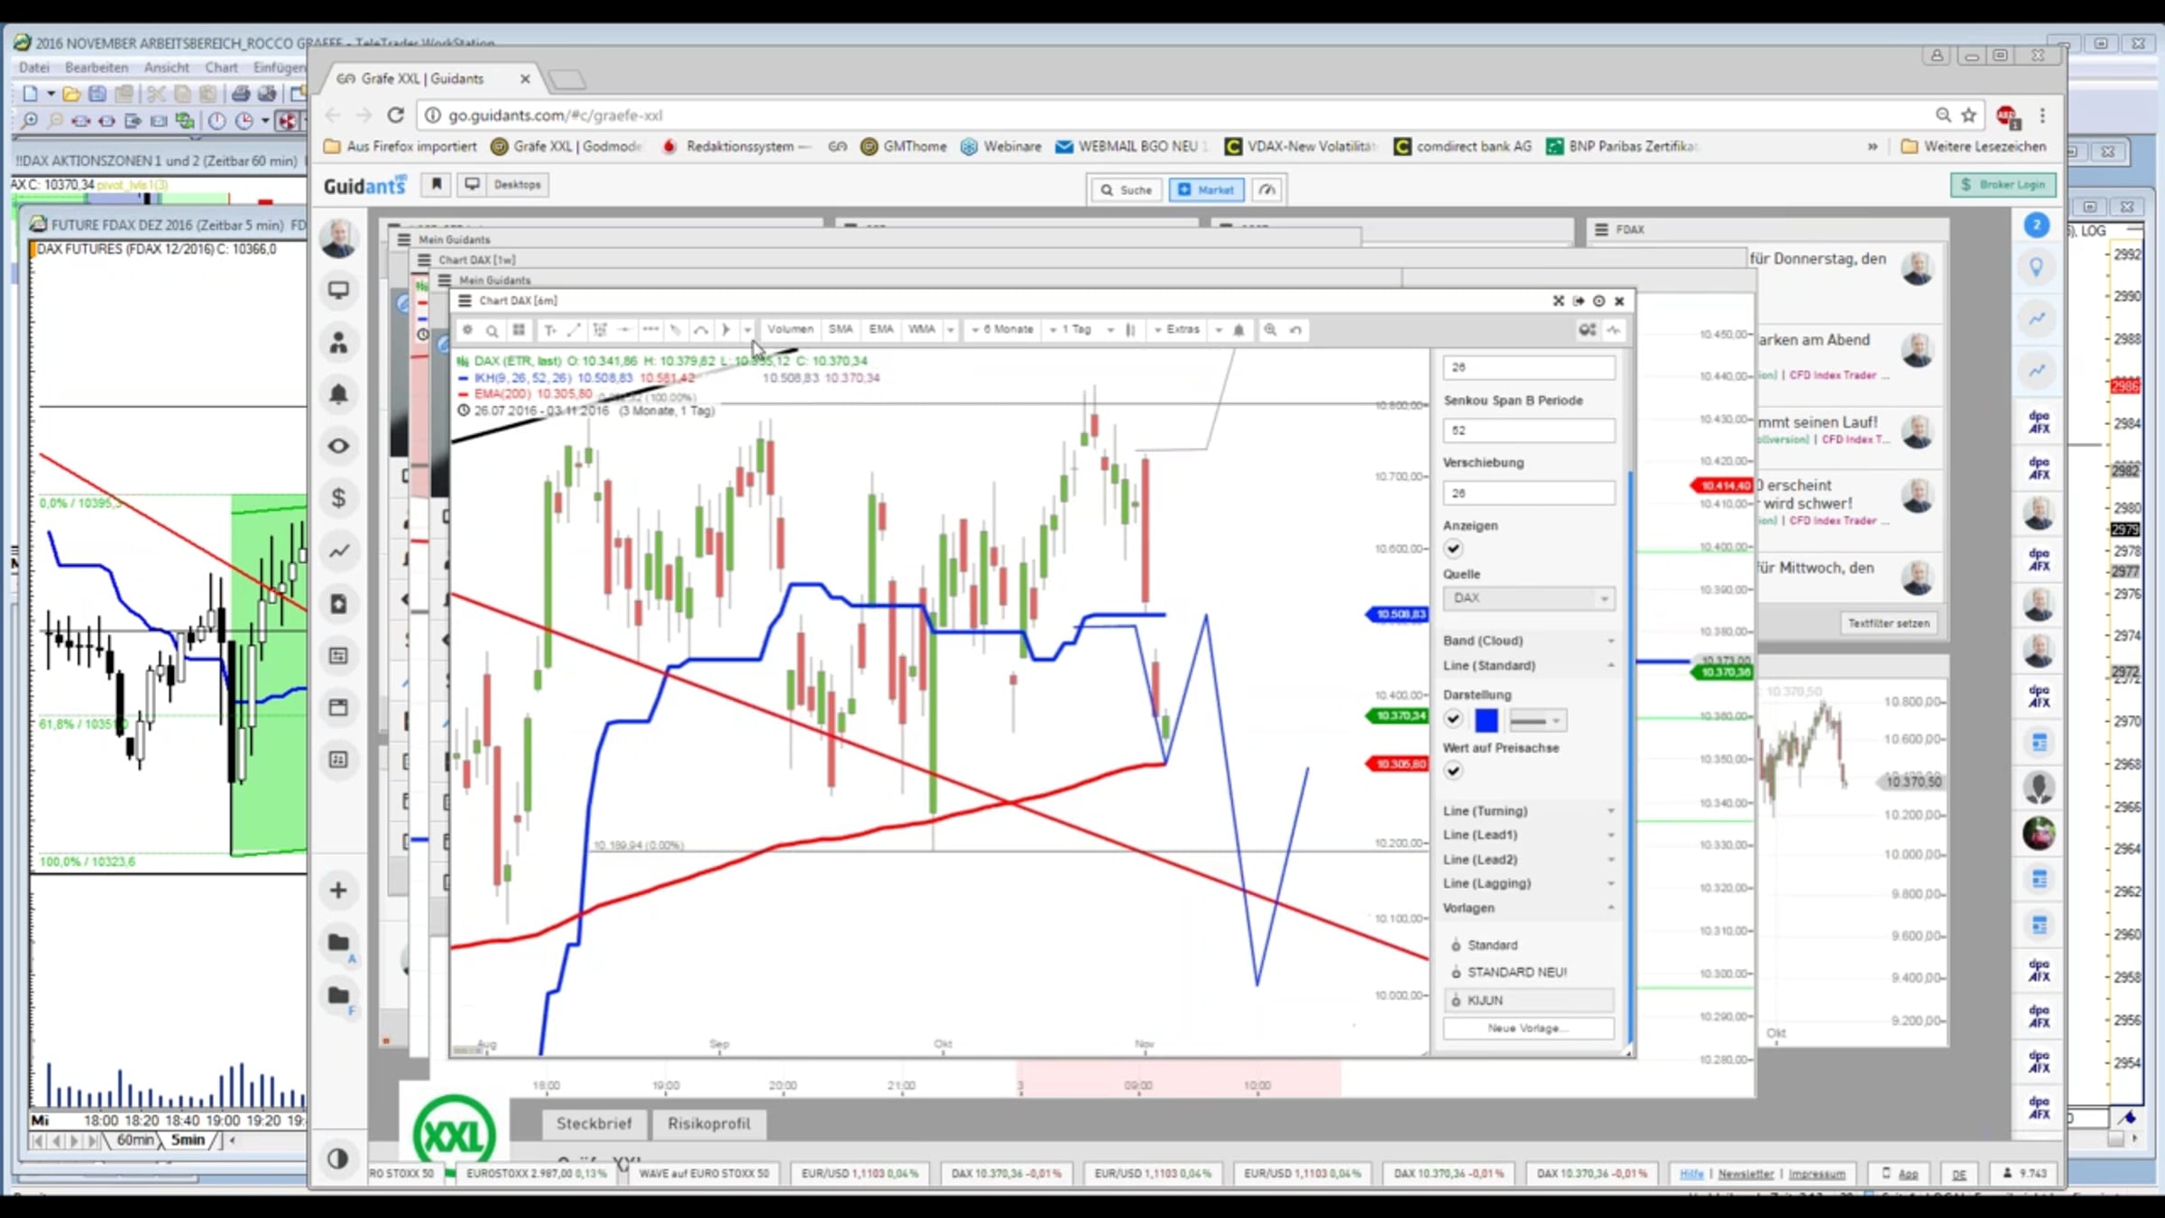Click the Market button
This screenshot has width=2165, height=1218.
pyautogui.click(x=1206, y=189)
